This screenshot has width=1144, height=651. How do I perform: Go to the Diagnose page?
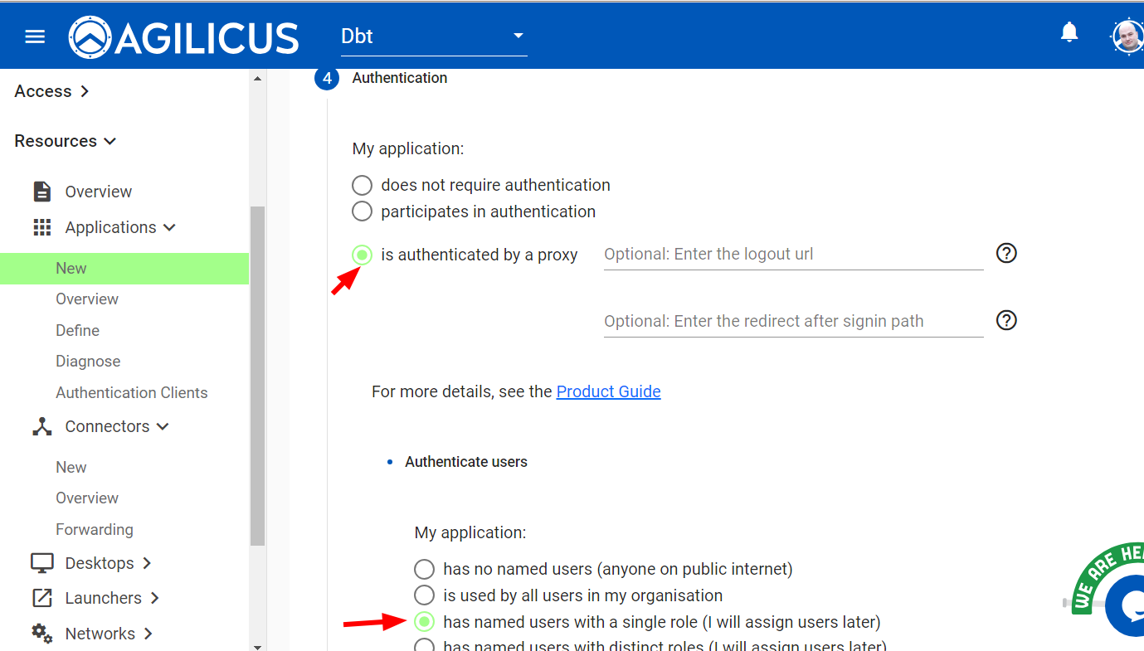[88, 362]
